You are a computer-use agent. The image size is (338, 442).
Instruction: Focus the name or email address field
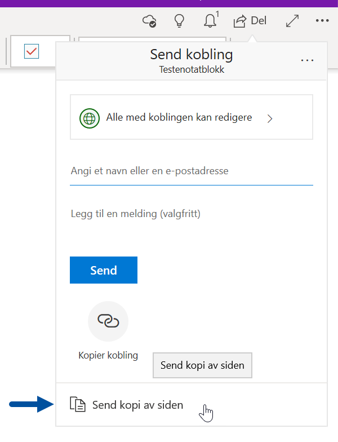click(192, 171)
